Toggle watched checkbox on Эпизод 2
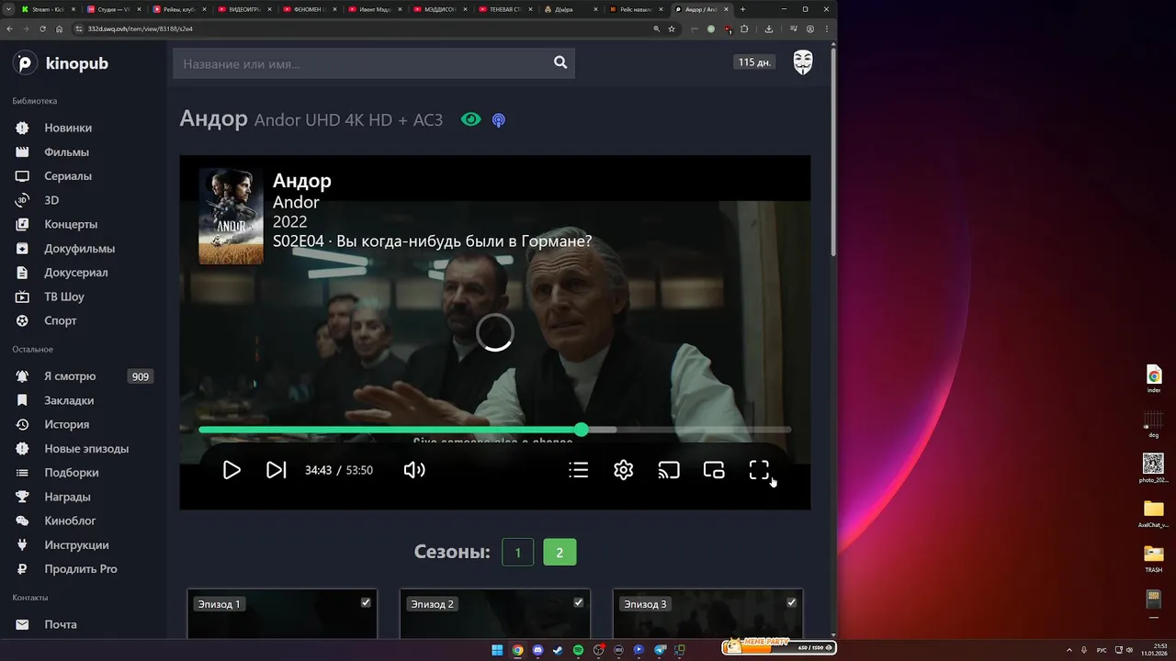Viewport: 1176px width, 661px height. [x=579, y=602]
